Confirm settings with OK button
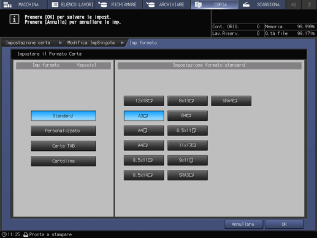Viewport: 317px width, 238px height. point(284,225)
